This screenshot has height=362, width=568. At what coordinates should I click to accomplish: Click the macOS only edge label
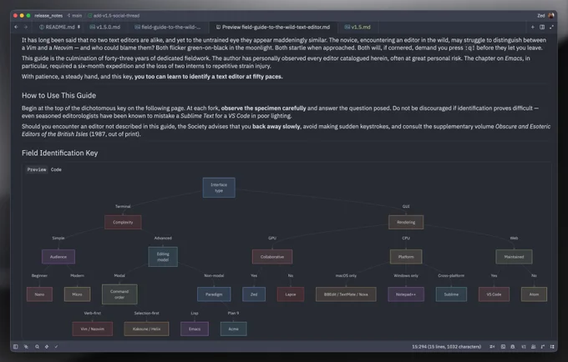(x=346, y=275)
